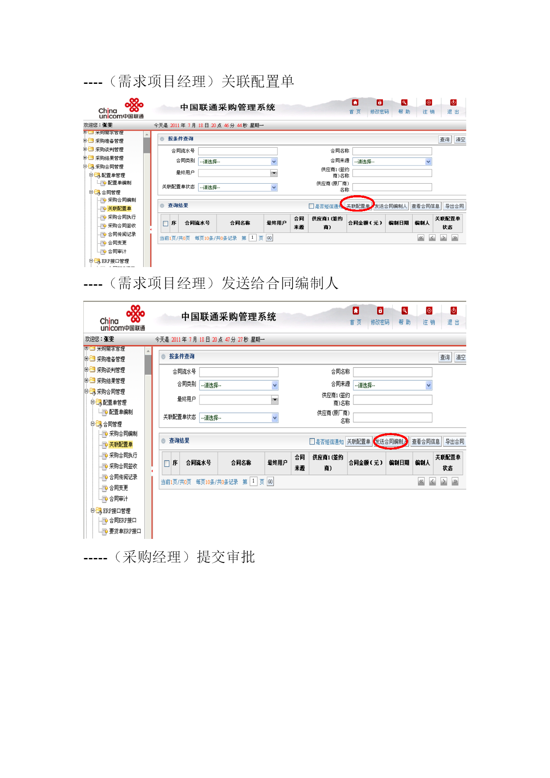
Task: Click 供应商(原厂商)名称 field in lower screenshot
Action: [x=393, y=417]
